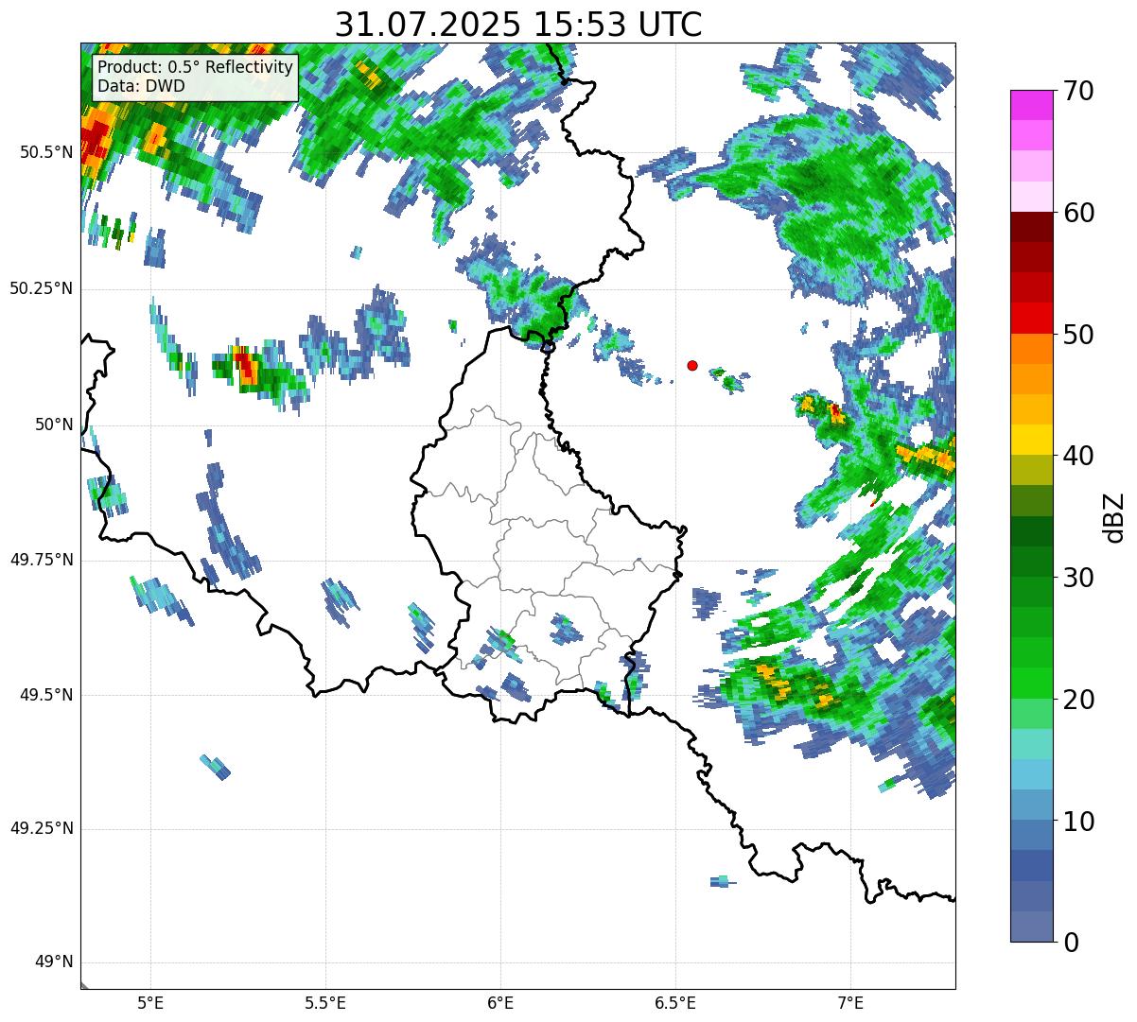Click the 6.5°E longitude label
Viewport: 1137px width, 1022px height.
[x=675, y=1003]
